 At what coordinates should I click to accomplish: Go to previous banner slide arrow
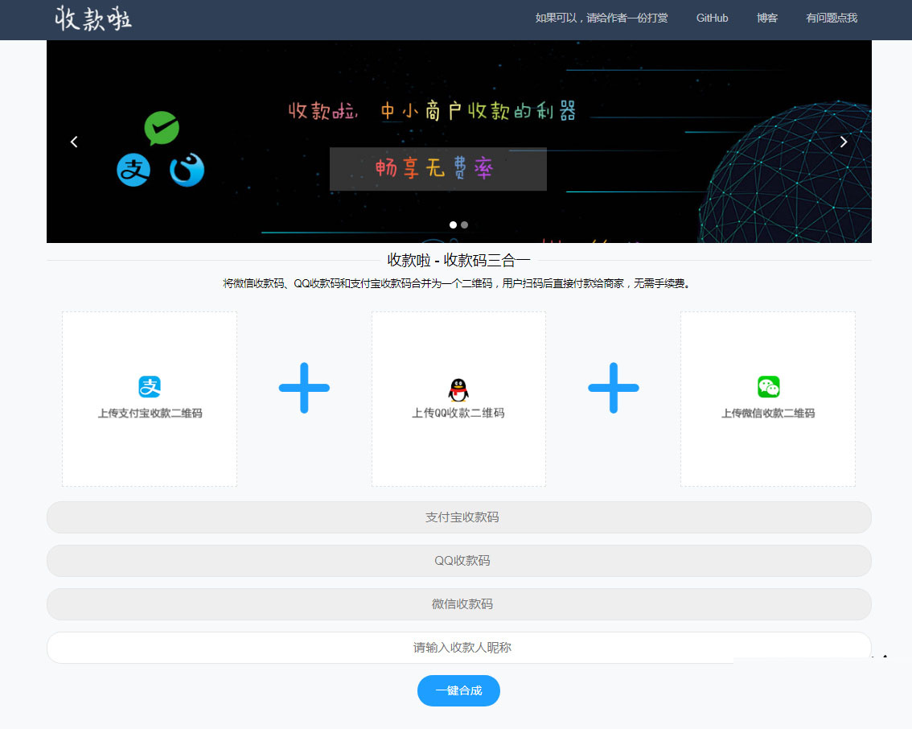point(74,142)
